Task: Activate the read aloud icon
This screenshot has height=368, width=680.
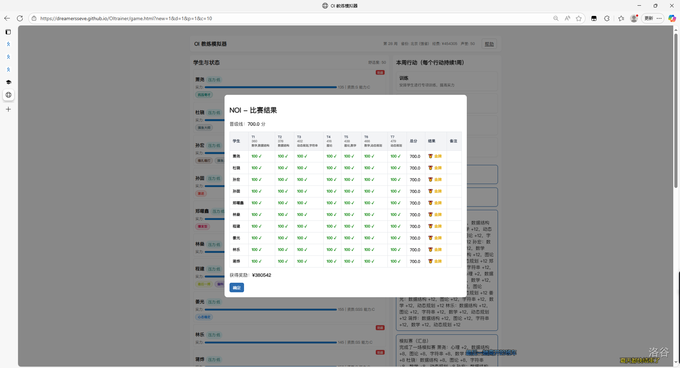Action: tap(567, 18)
